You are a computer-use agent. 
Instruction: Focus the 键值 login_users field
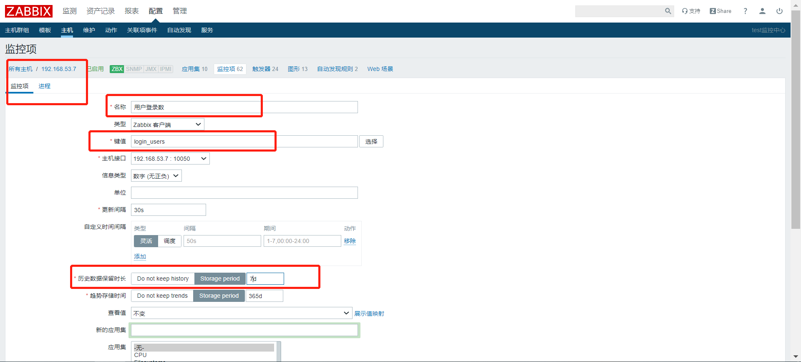pyautogui.click(x=244, y=142)
